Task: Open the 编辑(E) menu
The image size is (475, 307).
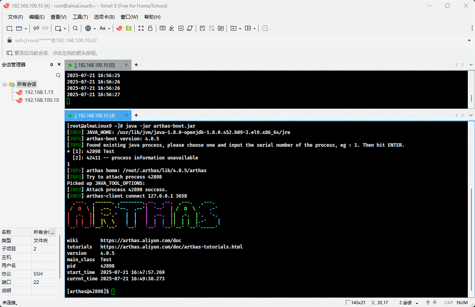Action: click(x=37, y=17)
